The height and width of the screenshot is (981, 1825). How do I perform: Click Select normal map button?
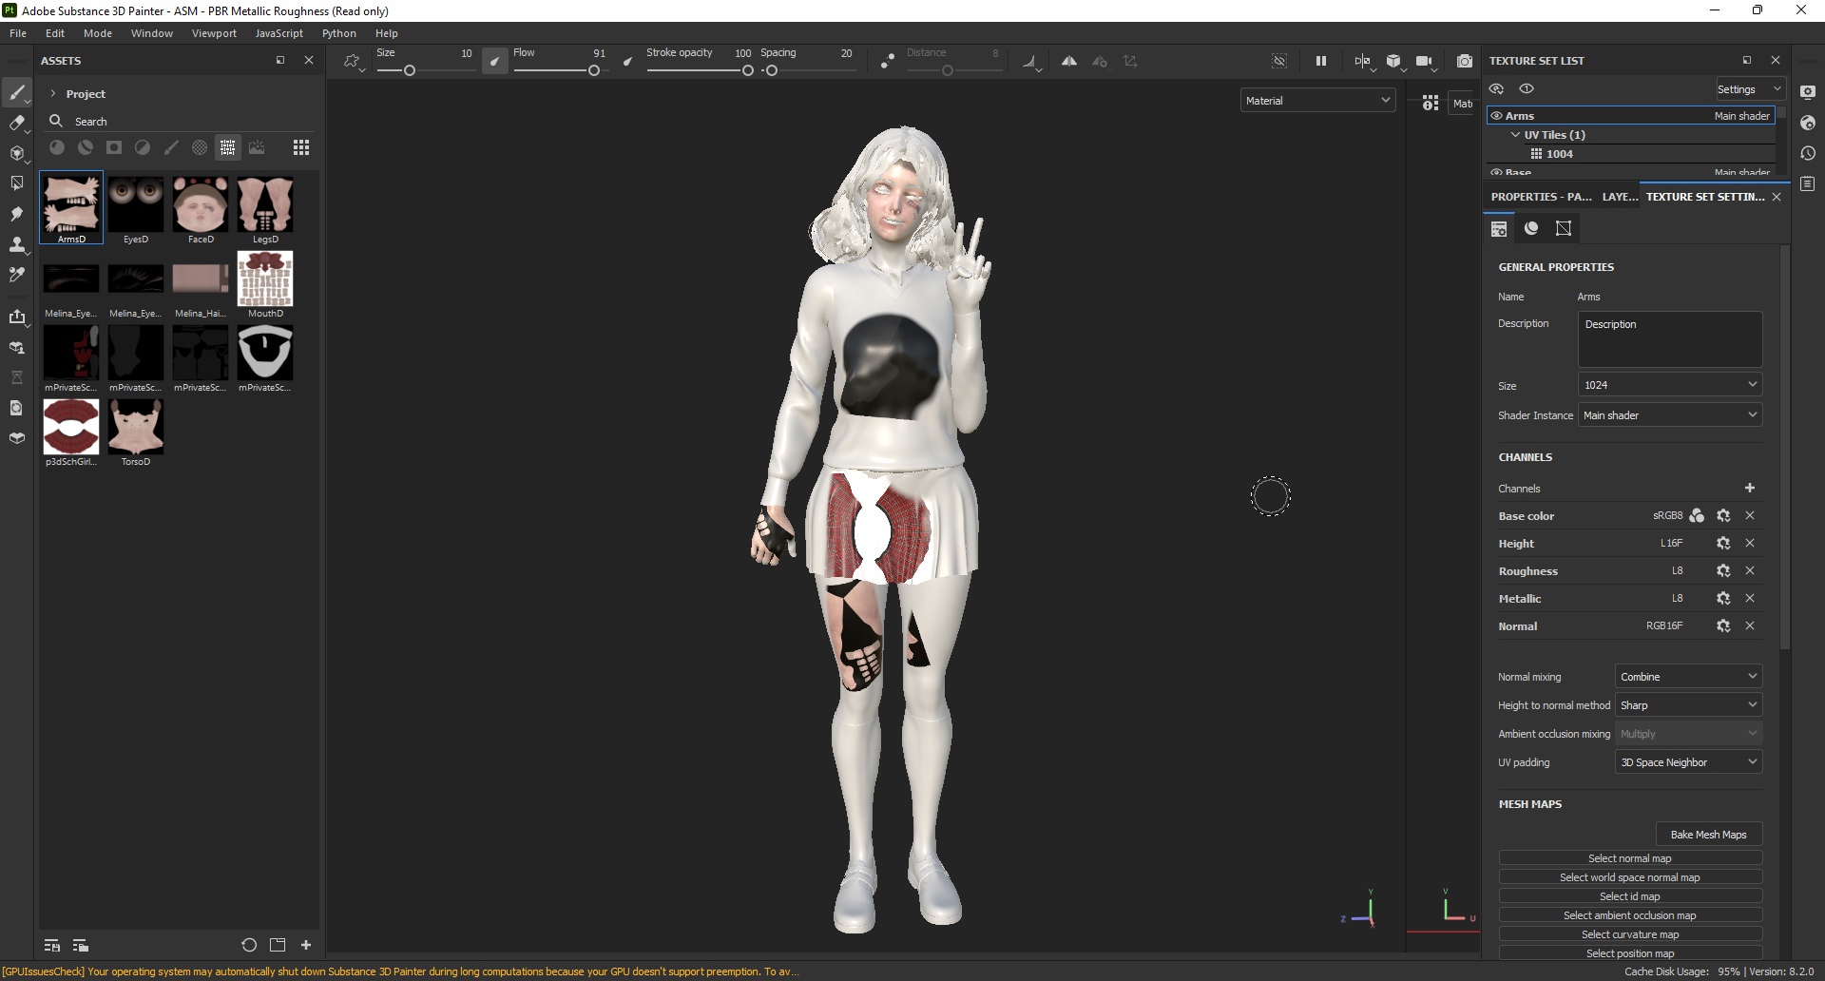1630,858
